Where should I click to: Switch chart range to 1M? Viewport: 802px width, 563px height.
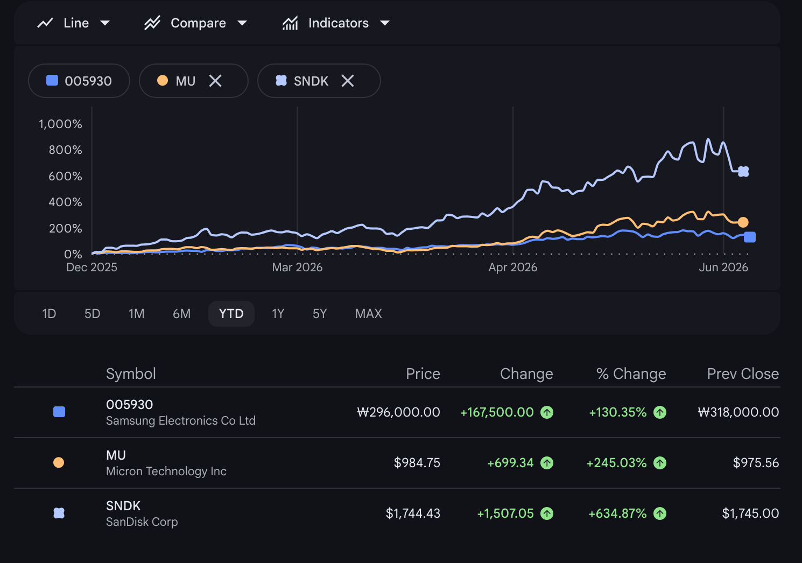(137, 314)
